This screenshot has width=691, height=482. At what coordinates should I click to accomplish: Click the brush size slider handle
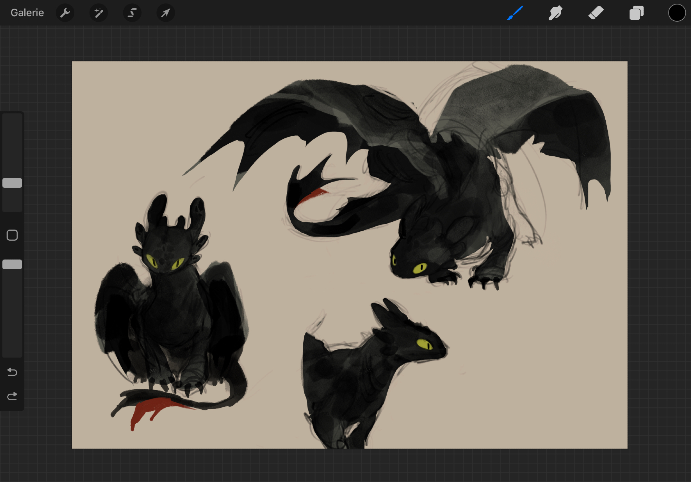(12, 183)
